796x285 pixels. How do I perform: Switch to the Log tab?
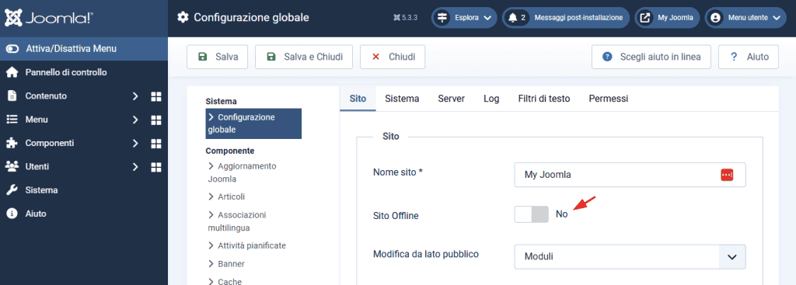point(491,99)
